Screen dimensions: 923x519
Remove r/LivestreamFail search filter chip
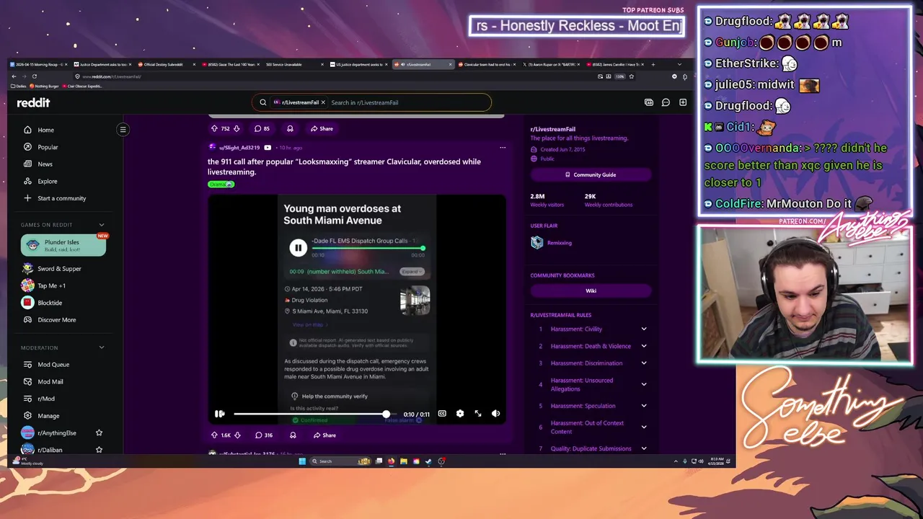pyautogui.click(x=323, y=102)
